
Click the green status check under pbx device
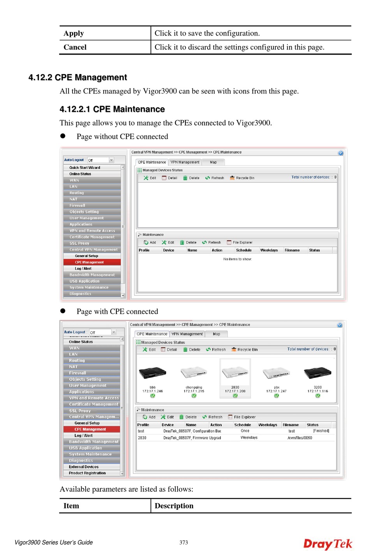coord(277,396)
